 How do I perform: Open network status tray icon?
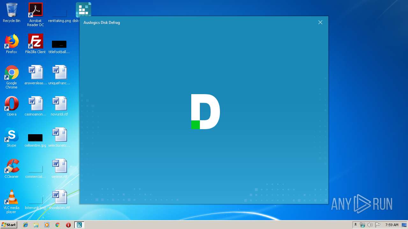pyautogui.click(x=362, y=225)
